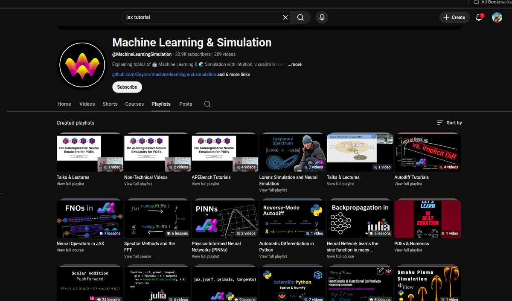Switch to the Shorts tab
The width and height of the screenshot is (512, 301).
click(110, 104)
